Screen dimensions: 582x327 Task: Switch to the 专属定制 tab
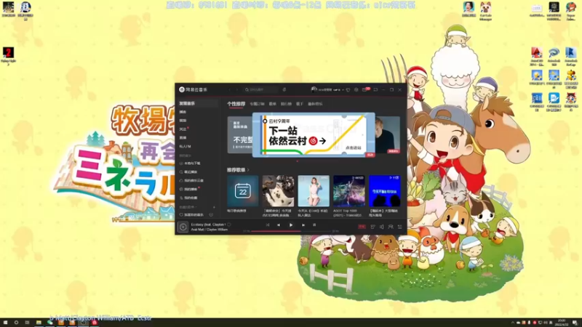[257, 104]
